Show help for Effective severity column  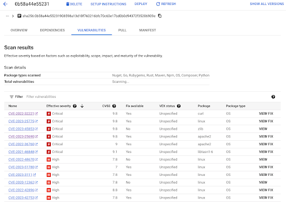click(x=75, y=106)
